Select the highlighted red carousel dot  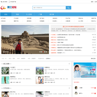pos(43,52)
